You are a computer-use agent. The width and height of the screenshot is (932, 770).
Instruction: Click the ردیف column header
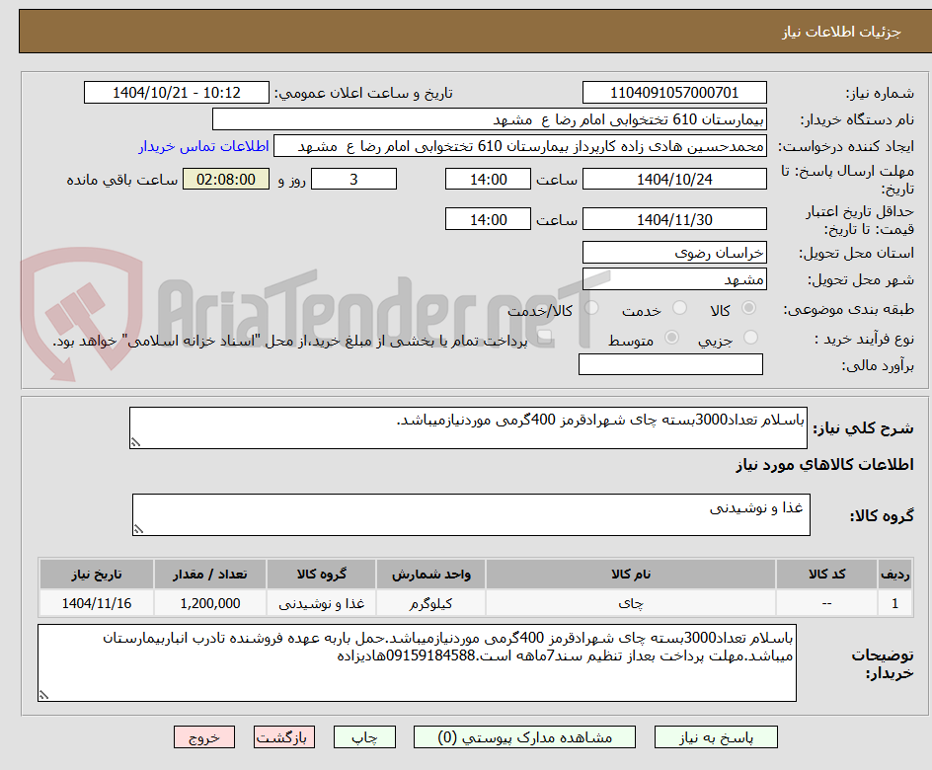pos(895,574)
